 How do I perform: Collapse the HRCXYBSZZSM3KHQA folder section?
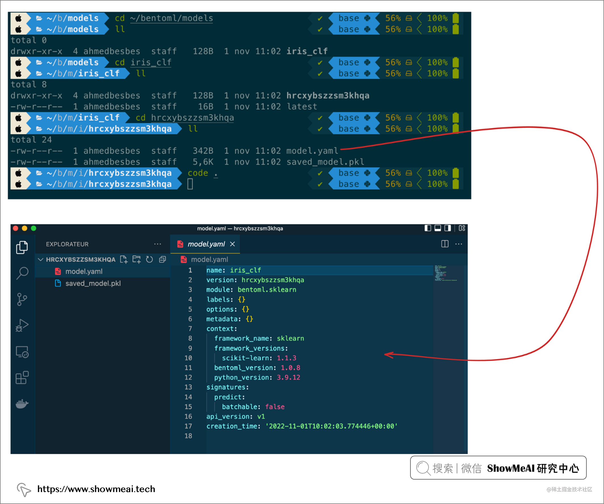pyautogui.click(x=41, y=259)
